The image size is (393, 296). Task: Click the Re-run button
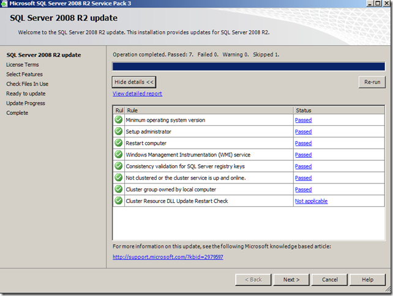(x=372, y=82)
